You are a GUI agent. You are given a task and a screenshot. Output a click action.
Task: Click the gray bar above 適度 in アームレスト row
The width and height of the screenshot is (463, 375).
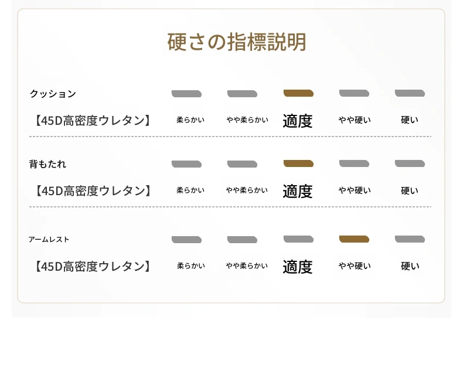point(298,239)
